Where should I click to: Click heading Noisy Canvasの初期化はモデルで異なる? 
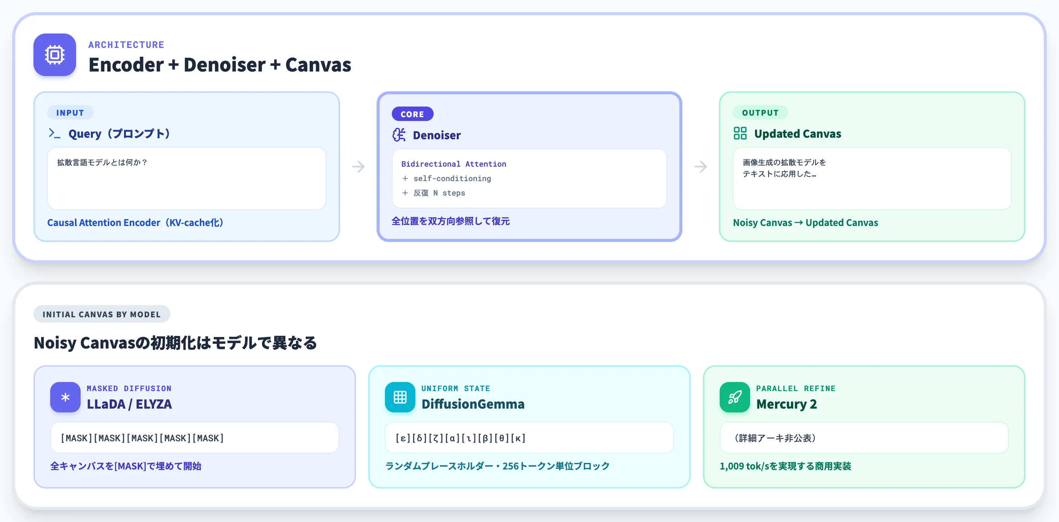click(x=175, y=342)
